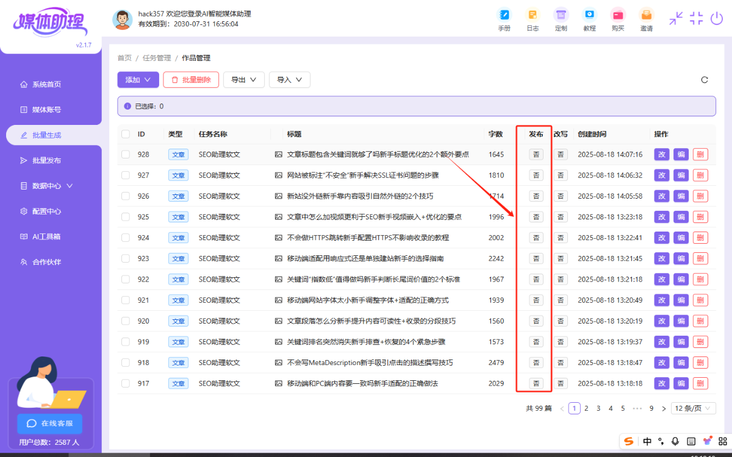Go to pagination page 3
Screen dimensions: 732x457
click(x=598, y=408)
